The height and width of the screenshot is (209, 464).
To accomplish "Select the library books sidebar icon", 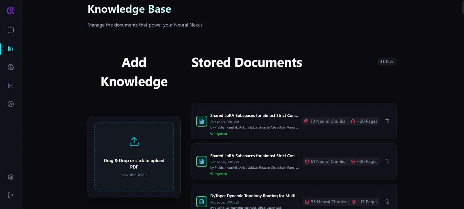I will point(11,49).
